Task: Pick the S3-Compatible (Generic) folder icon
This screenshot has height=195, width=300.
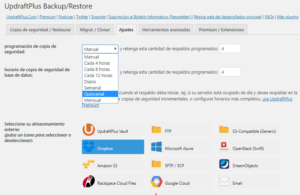Action: pyautogui.click(x=224, y=130)
